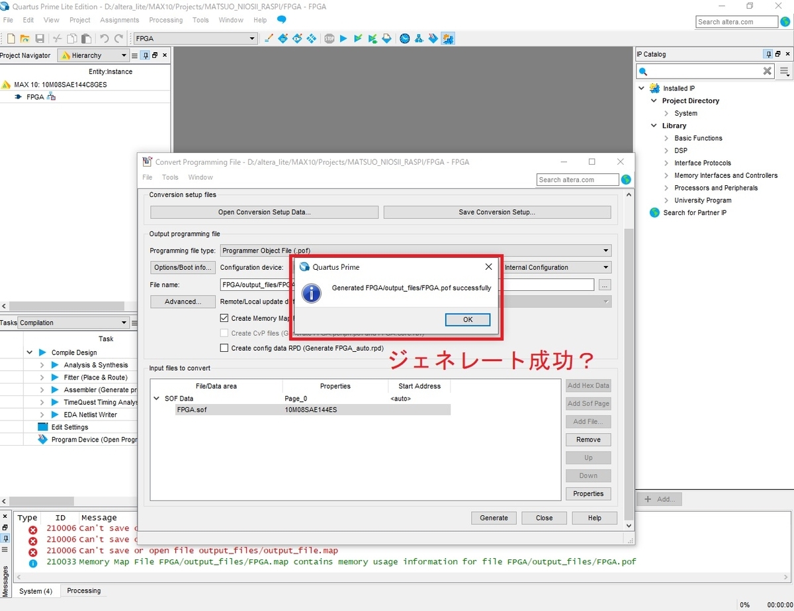Click the Search altera.com field in dialog
Image resolution: width=794 pixels, height=611 pixels.
click(578, 180)
